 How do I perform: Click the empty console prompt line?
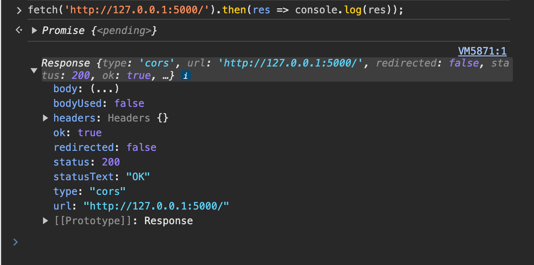coord(229,242)
